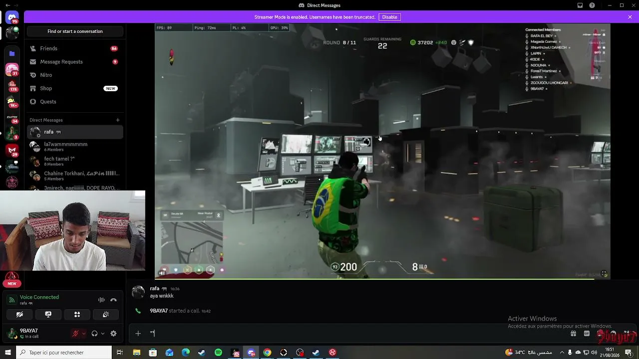Open the Discord inbox icon in title bar
This screenshot has width=639, height=359.
pos(580,5)
